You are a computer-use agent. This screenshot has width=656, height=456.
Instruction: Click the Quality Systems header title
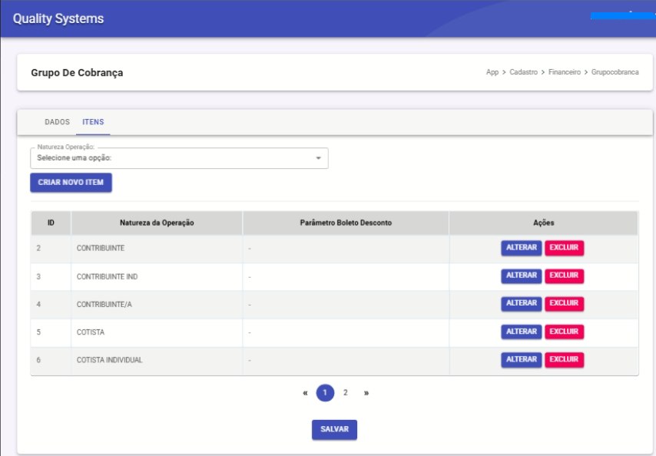(x=58, y=18)
